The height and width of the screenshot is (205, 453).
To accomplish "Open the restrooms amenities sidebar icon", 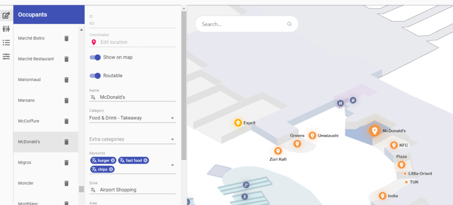I will coord(6,29).
